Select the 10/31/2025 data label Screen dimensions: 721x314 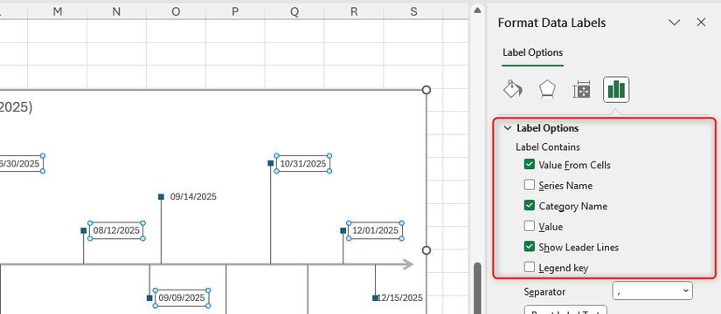303,163
